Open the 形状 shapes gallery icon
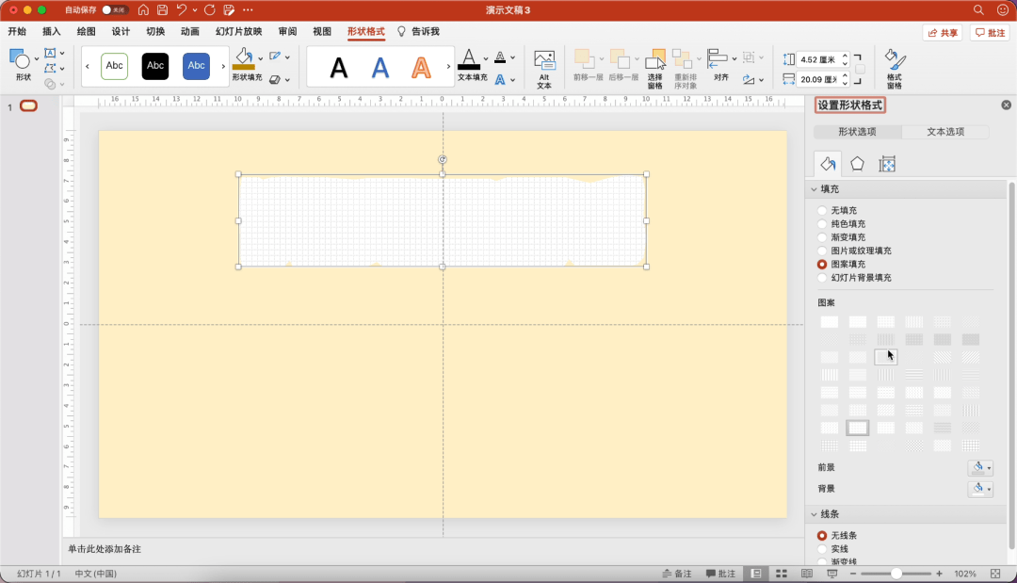Screen dimensions: 1017x583 coord(20,59)
